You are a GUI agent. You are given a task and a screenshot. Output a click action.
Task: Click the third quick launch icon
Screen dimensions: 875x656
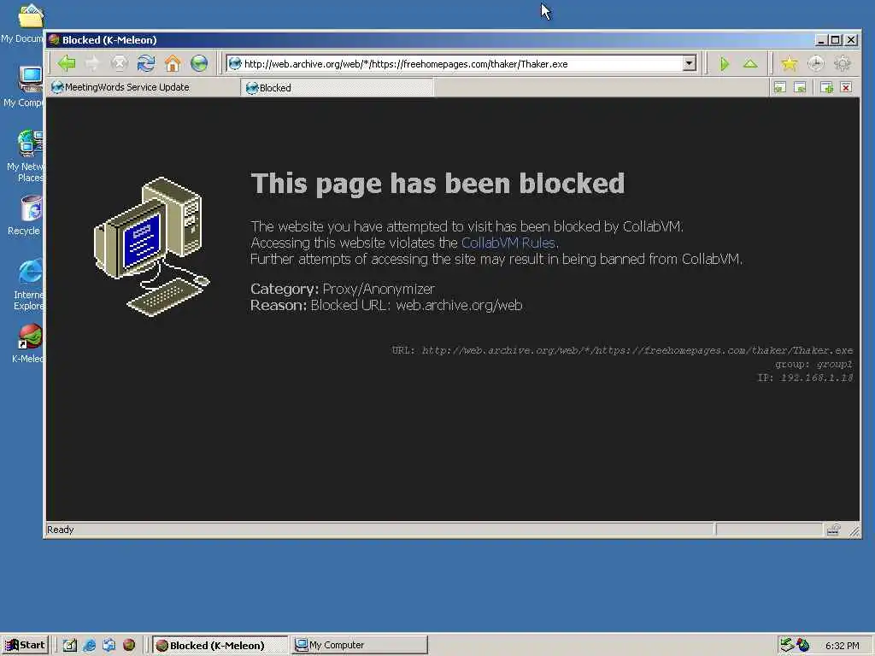click(109, 645)
